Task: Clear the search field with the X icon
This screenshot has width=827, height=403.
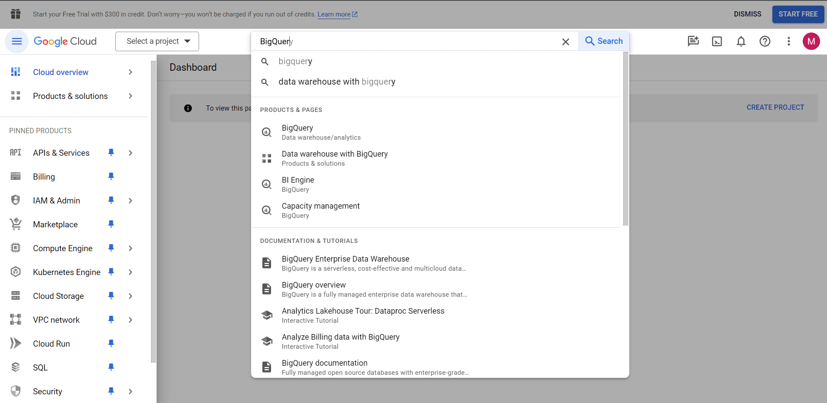Action: tap(565, 42)
